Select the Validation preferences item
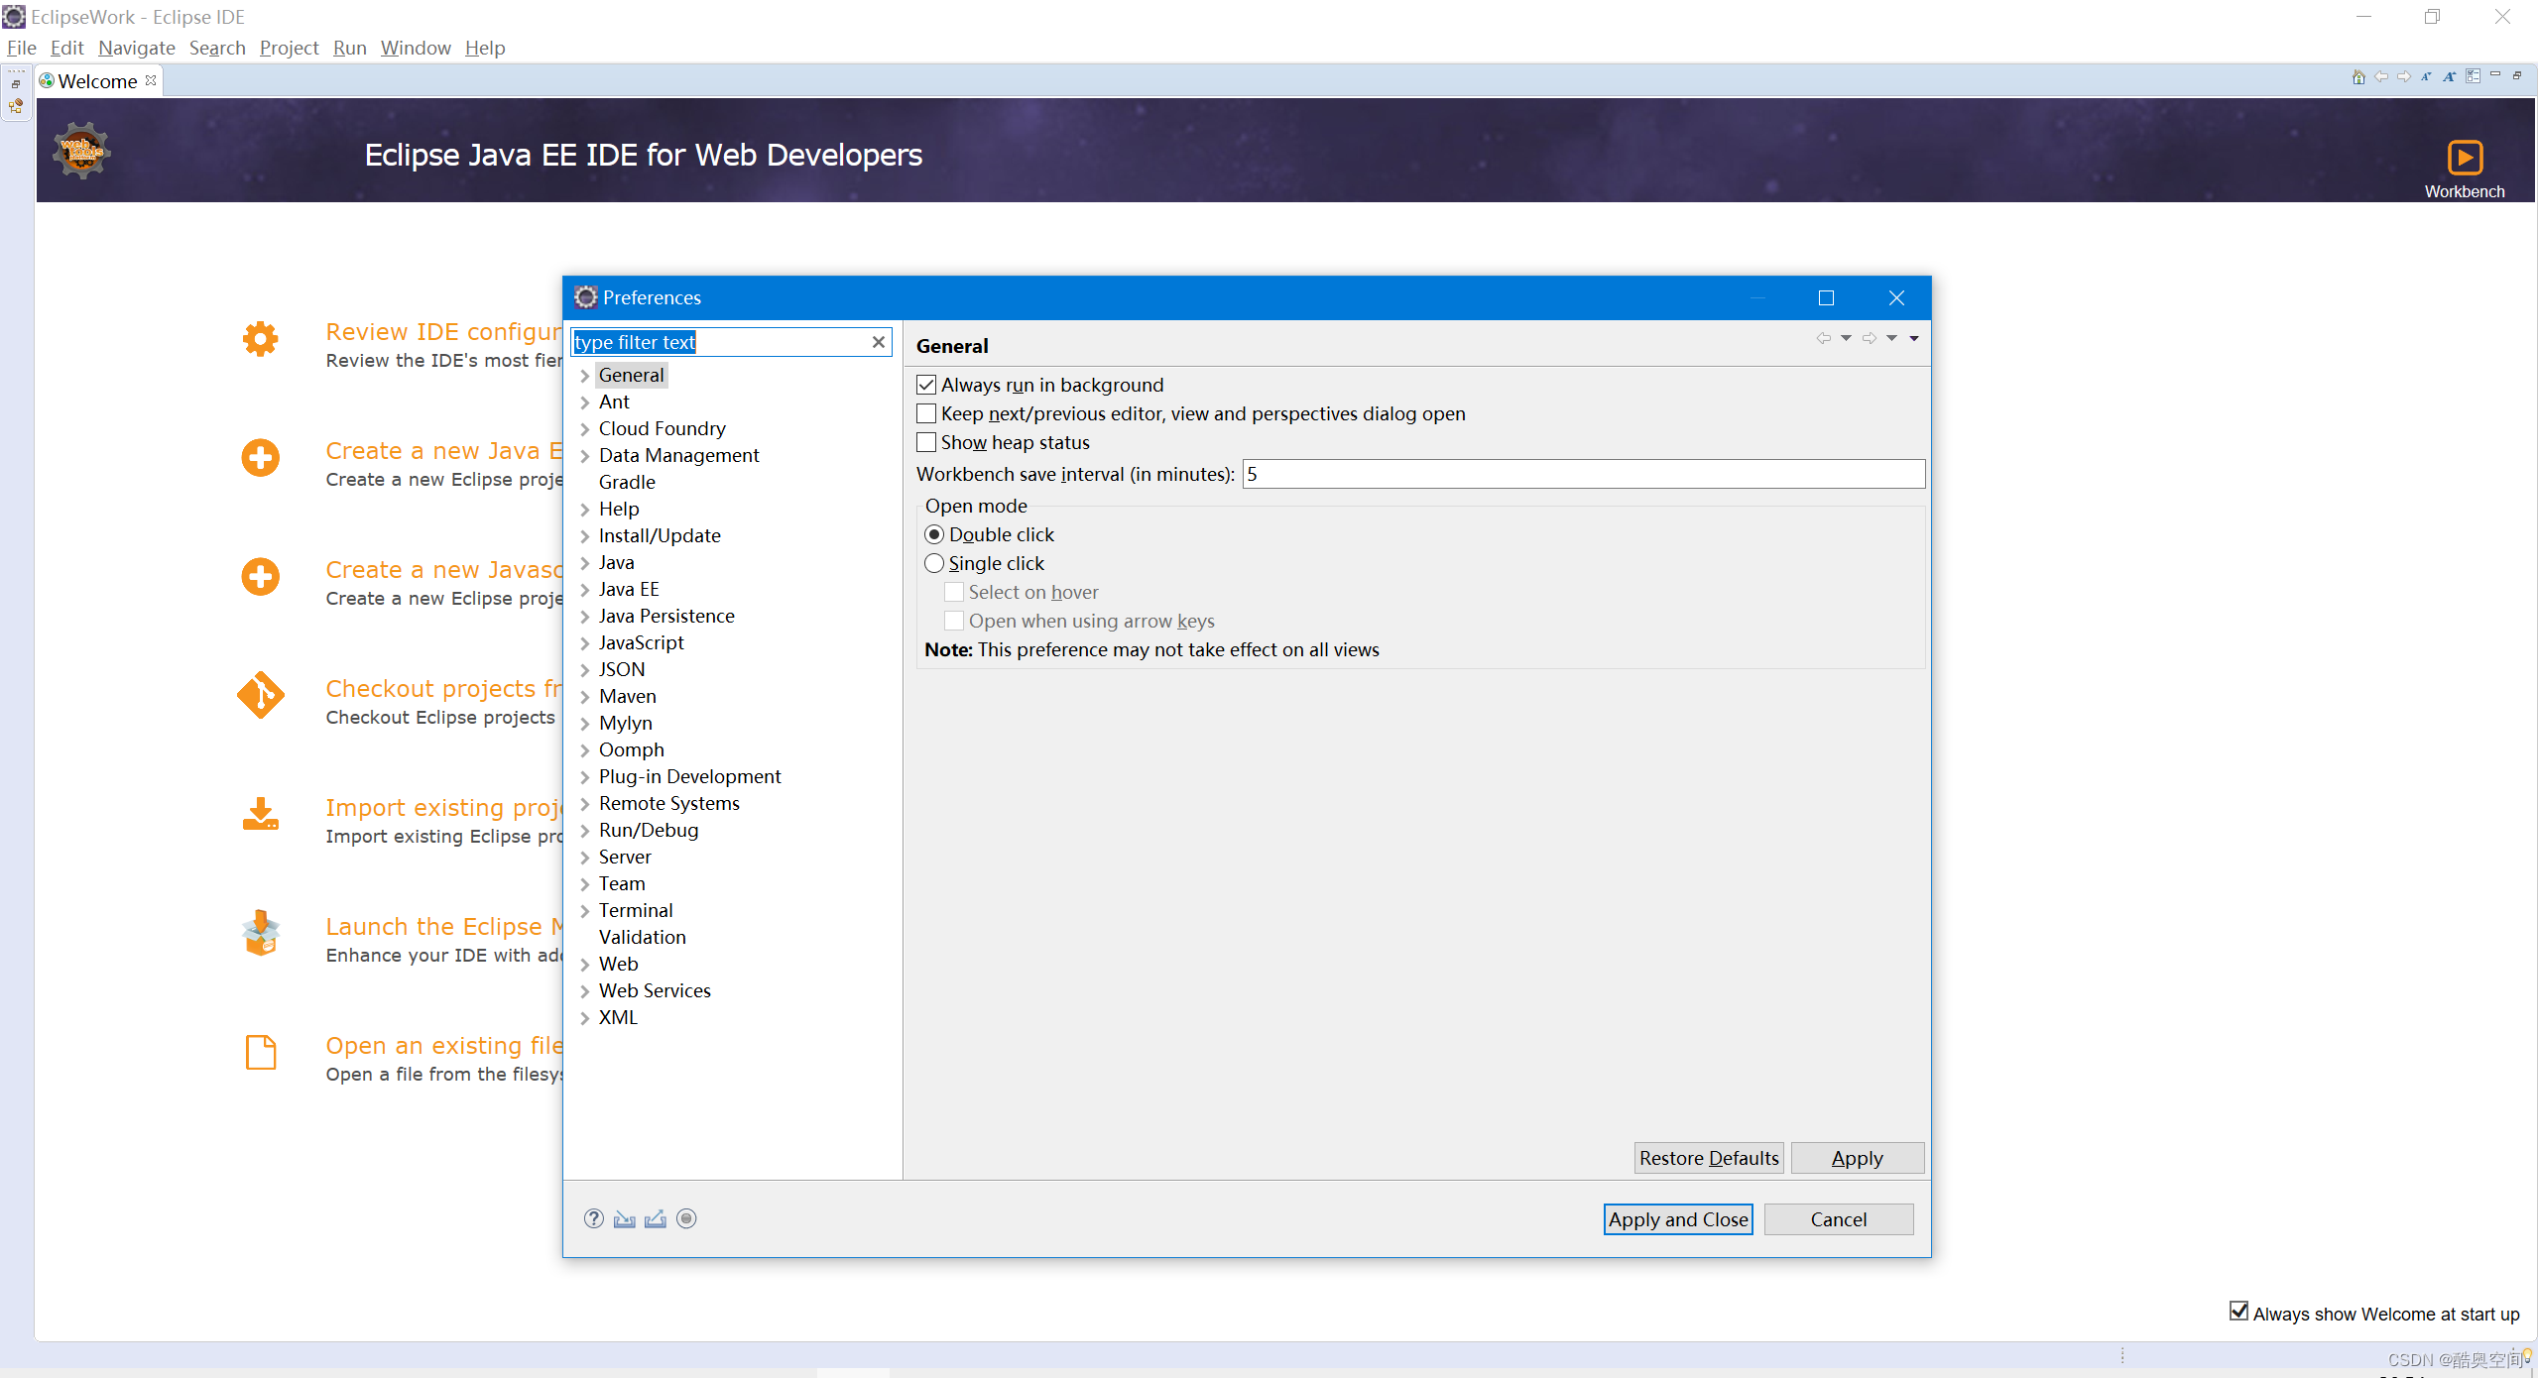This screenshot has height=1378, width=2538. tap(642, 937)
